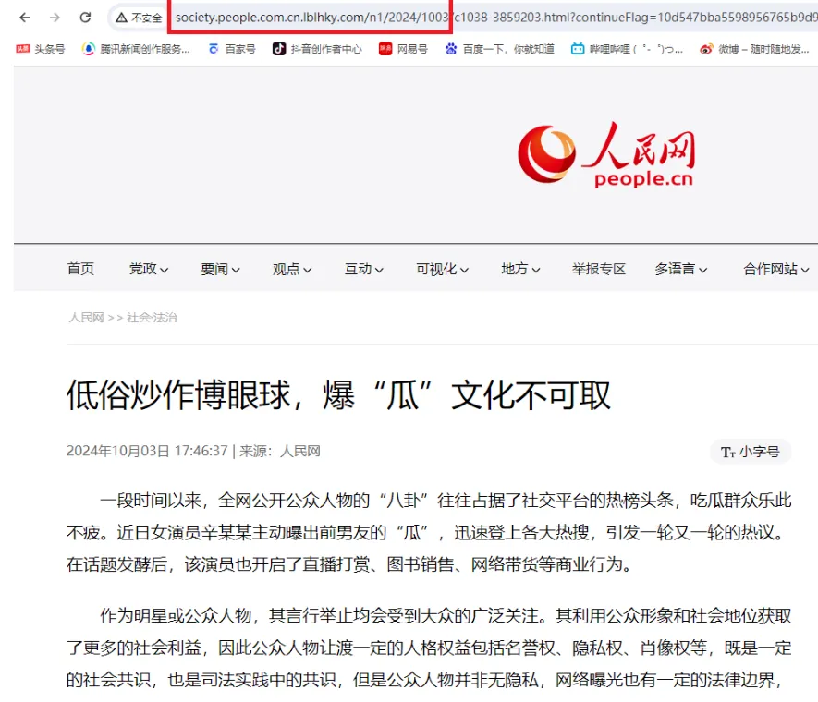Expand the 观点 dropdown menu
Screen dimensions: 818x702
point(292,269)
